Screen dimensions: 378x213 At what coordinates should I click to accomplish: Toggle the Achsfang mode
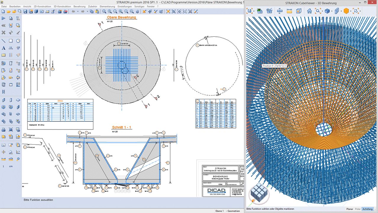coord(368,209)
